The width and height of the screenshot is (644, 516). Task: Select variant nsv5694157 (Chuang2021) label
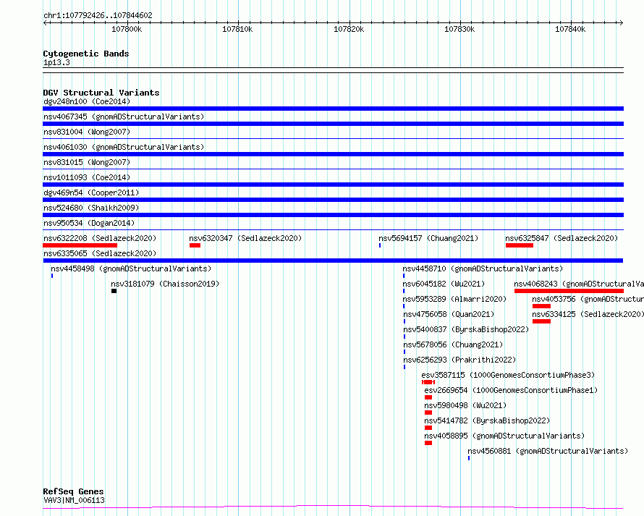point(428,238)
